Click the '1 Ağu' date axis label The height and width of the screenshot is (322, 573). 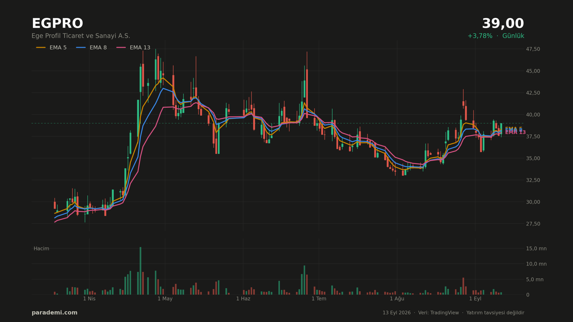[397, 299]
